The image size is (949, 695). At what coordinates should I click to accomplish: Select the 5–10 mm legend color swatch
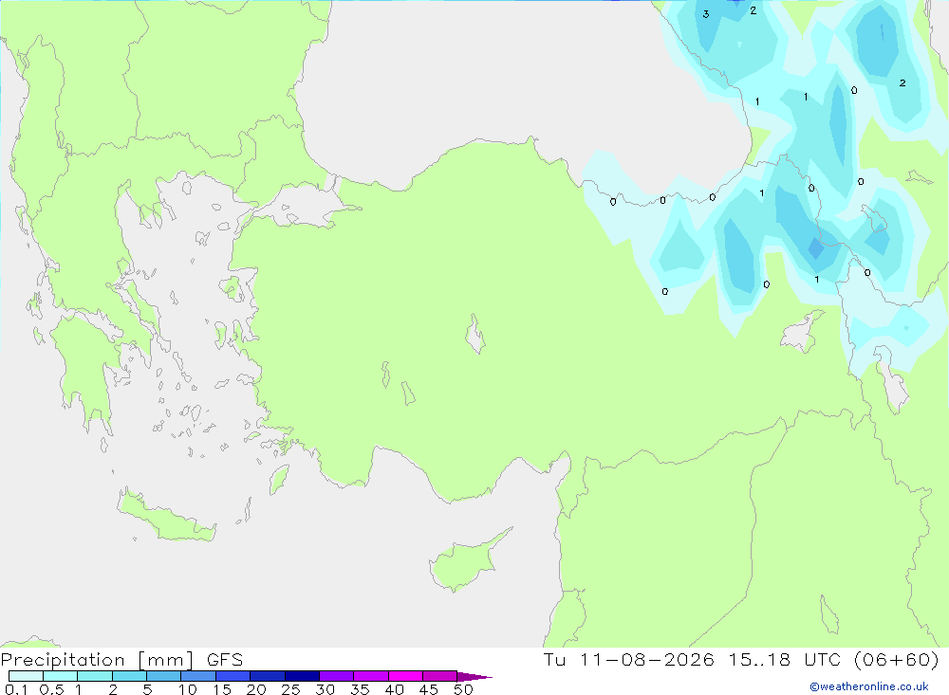(x=164, y=676)
